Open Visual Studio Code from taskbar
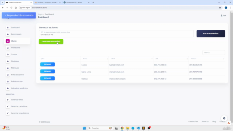Image resolution: width=233 pixels, height=131 pixels. point(138,128)
